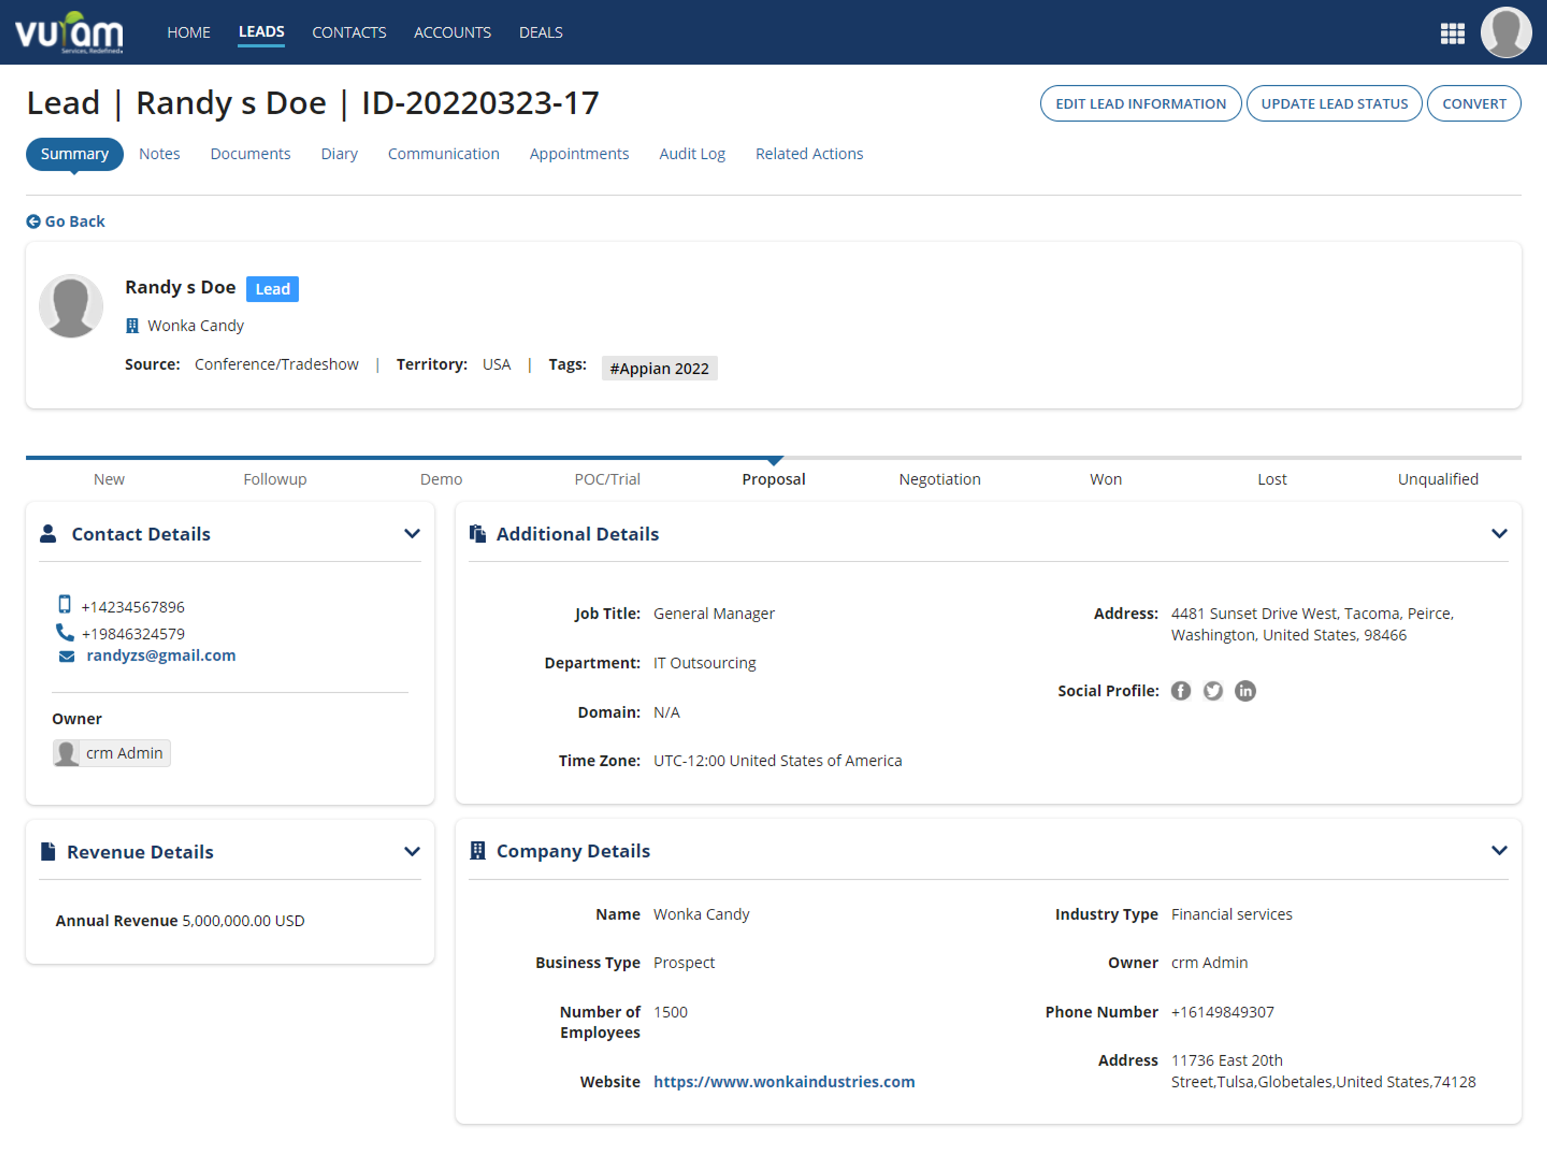Click the Wonka Candy company name

[195, 326]
